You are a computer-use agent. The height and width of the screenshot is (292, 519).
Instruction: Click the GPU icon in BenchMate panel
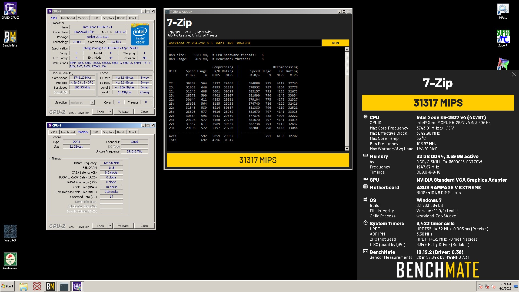point(365,179)
